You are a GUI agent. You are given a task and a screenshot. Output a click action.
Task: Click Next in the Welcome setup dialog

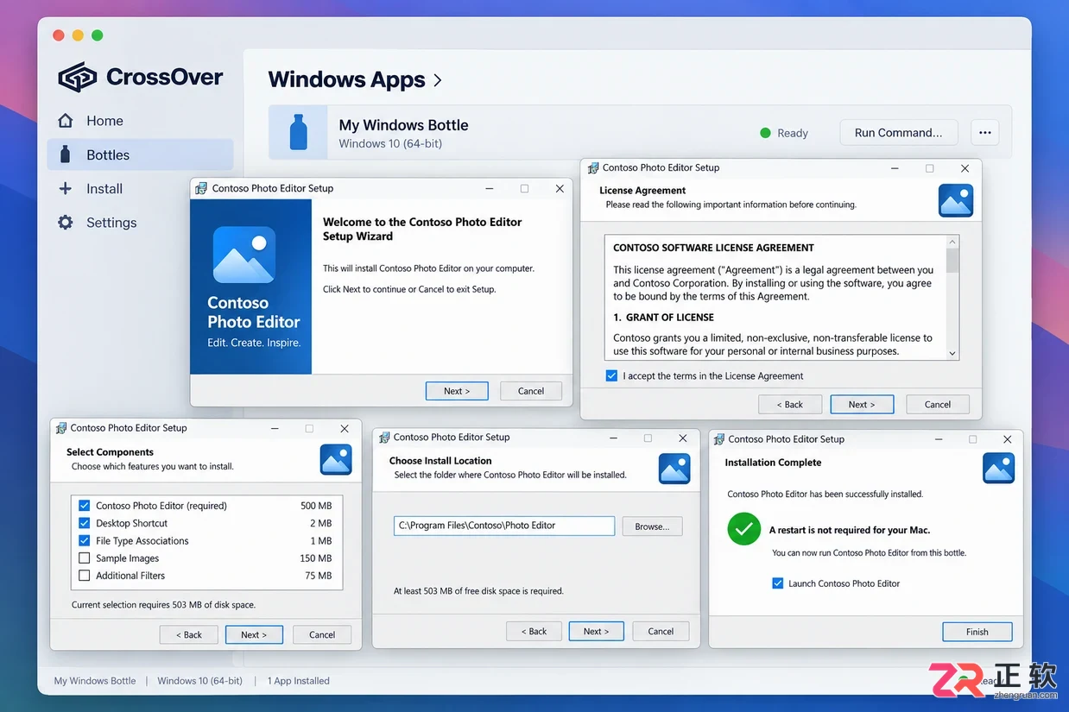coord(457,391)
